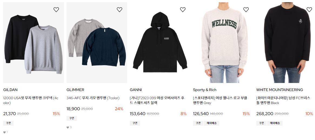Toggle wishlist heart on GLIMMER sweatshirt
The height and width of the screenshot is (140, 315).
[x=120, y=9]
